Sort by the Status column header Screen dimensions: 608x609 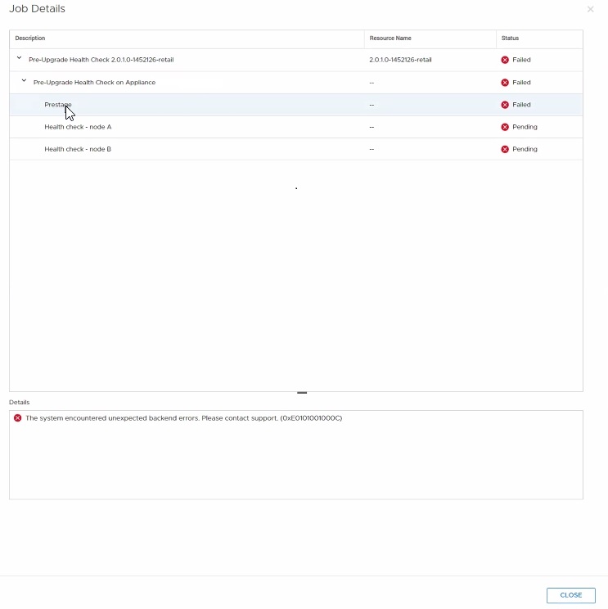click(x=510, y=38)
